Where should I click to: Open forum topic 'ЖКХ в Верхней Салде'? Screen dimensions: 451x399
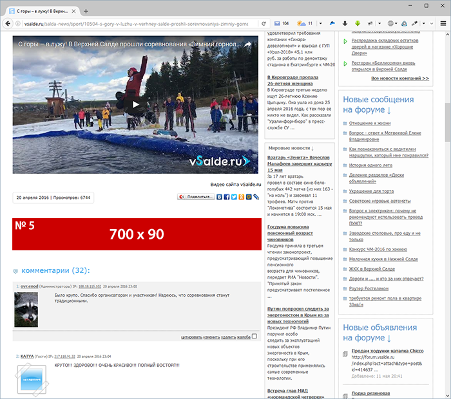372,269
